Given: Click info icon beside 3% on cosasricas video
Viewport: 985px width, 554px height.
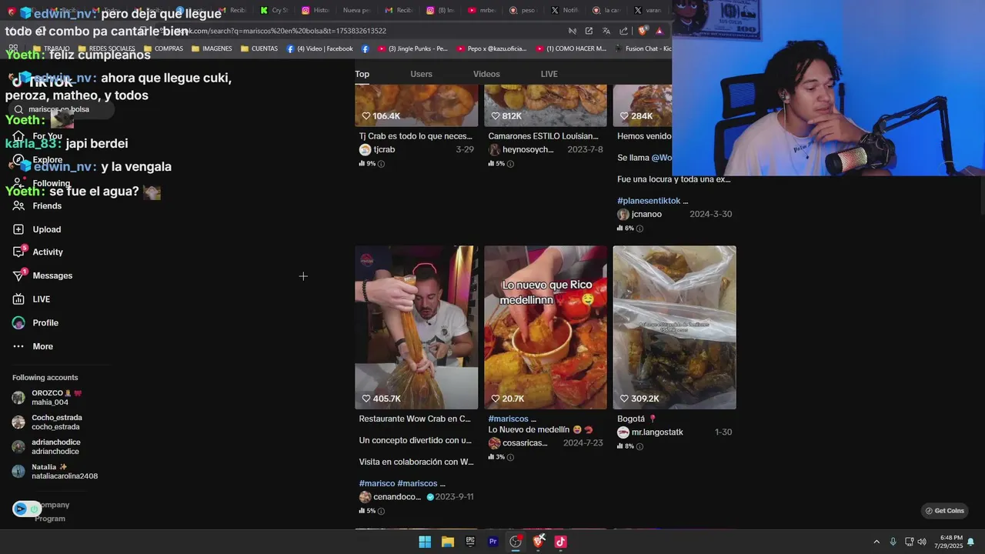Looking at the screenshot, I should 510,457.
